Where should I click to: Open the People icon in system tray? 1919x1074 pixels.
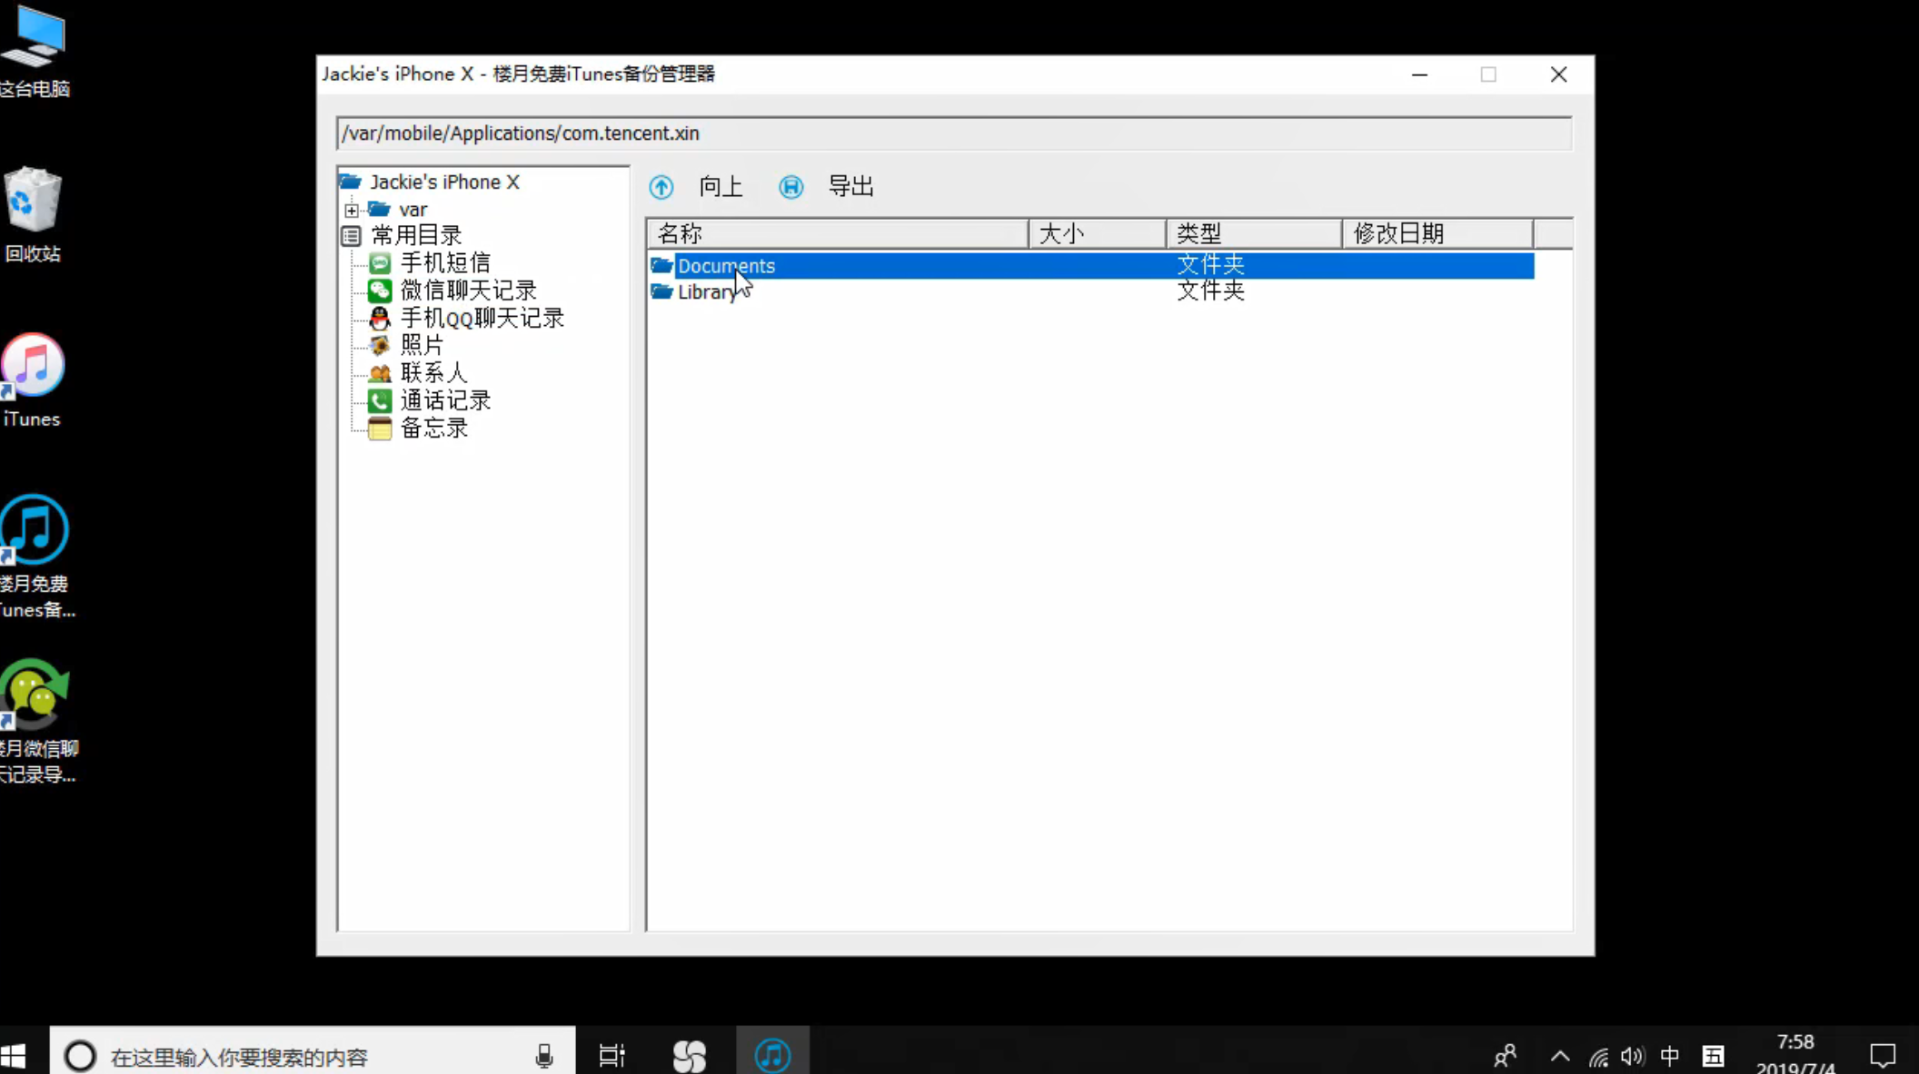click(1506, 1056)
